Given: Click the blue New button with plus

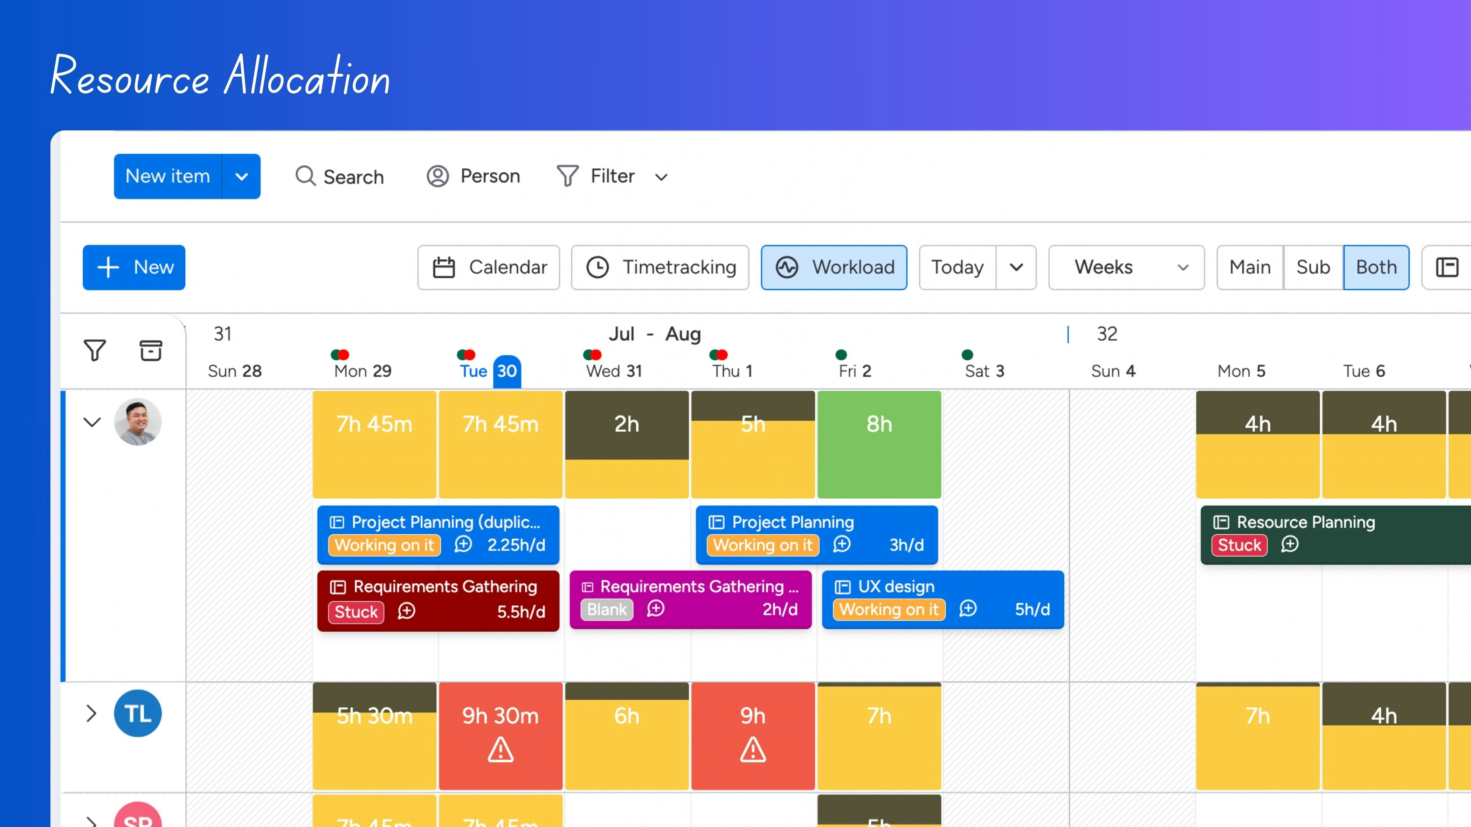Looking at the screenshot, I should [x=134, y=267].
